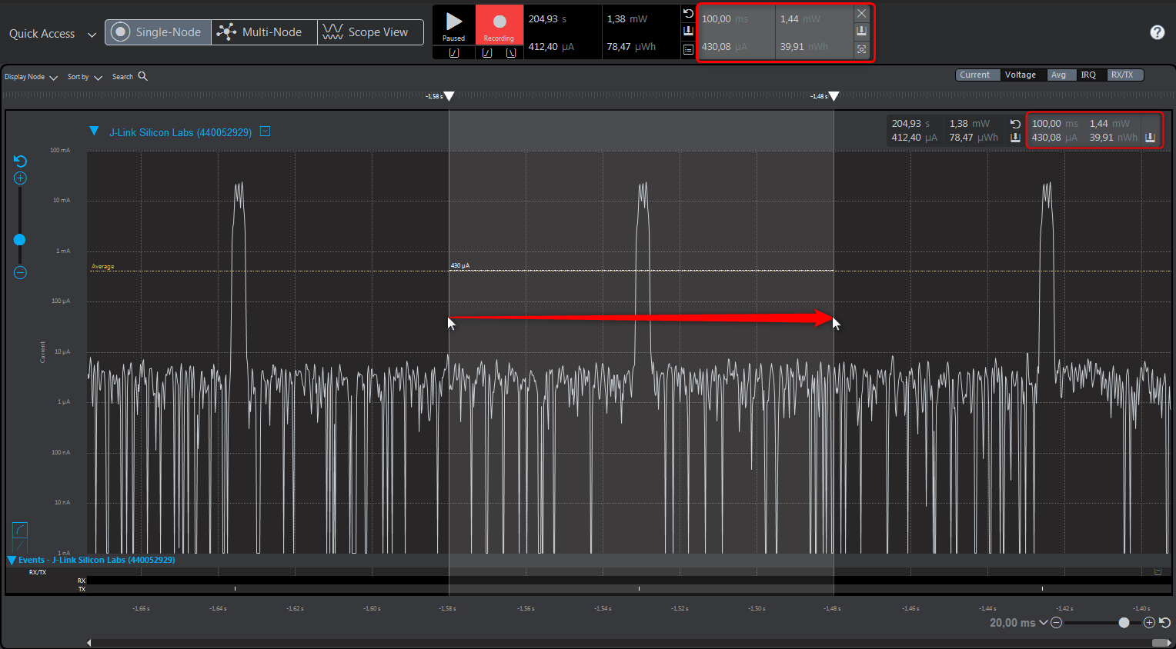Toggle the IRQ display option
Viewport: 1176px width, 649px height.
(x=1087, y=75)
